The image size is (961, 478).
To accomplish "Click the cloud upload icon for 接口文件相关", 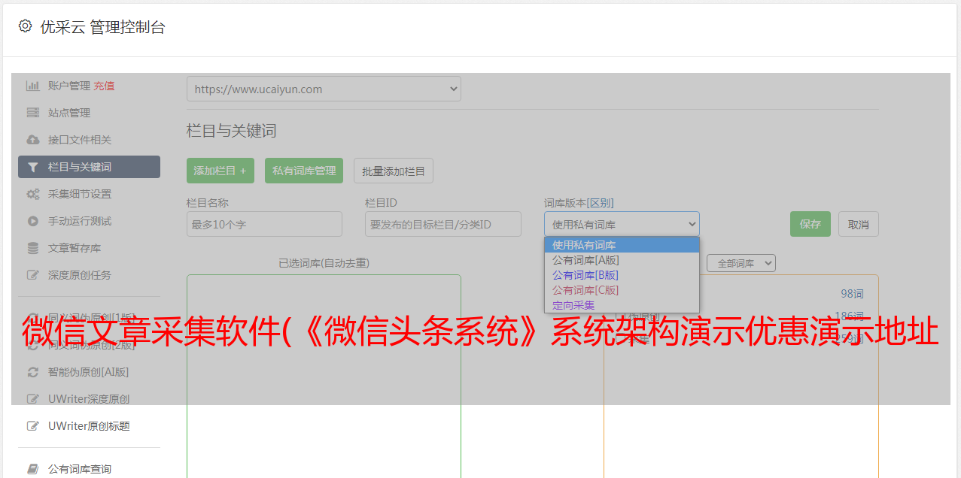I will (x=32, y=140).
